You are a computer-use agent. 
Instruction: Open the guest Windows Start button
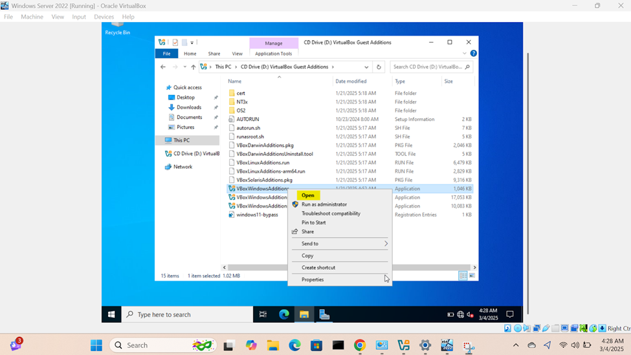tap(111, 314)
